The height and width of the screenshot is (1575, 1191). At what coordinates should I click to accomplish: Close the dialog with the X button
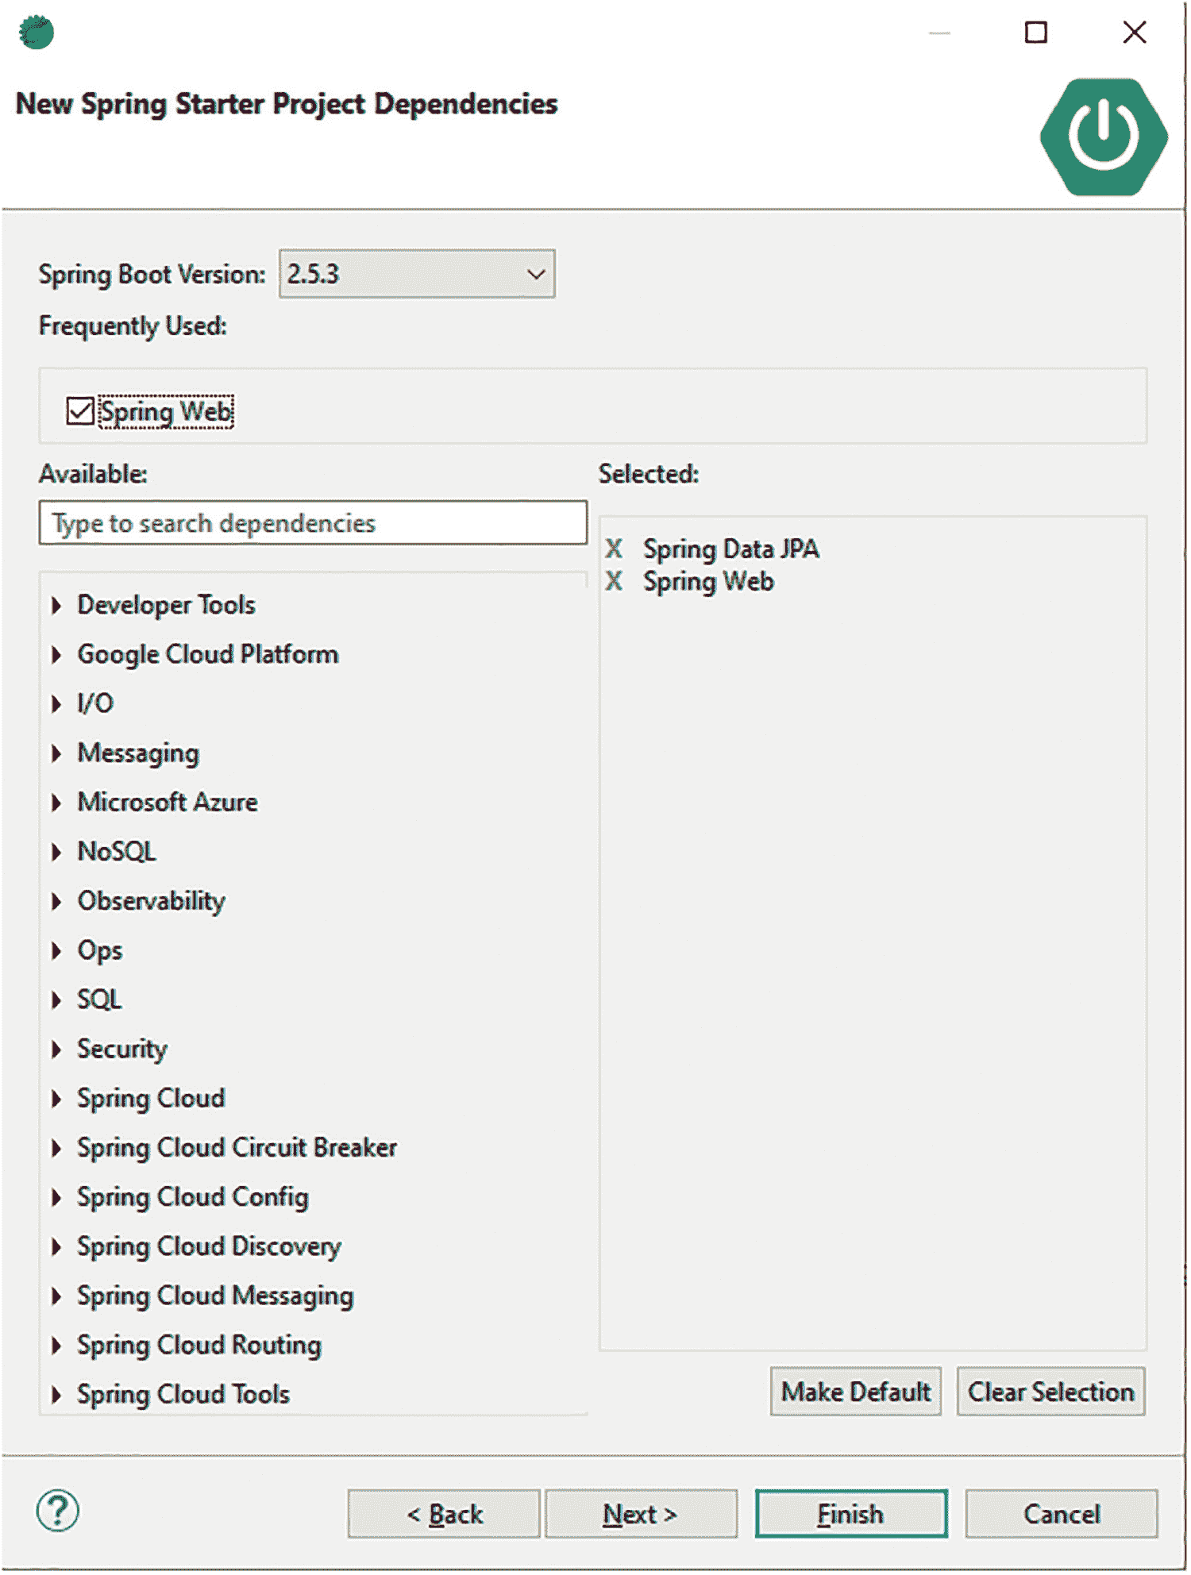1135,33
